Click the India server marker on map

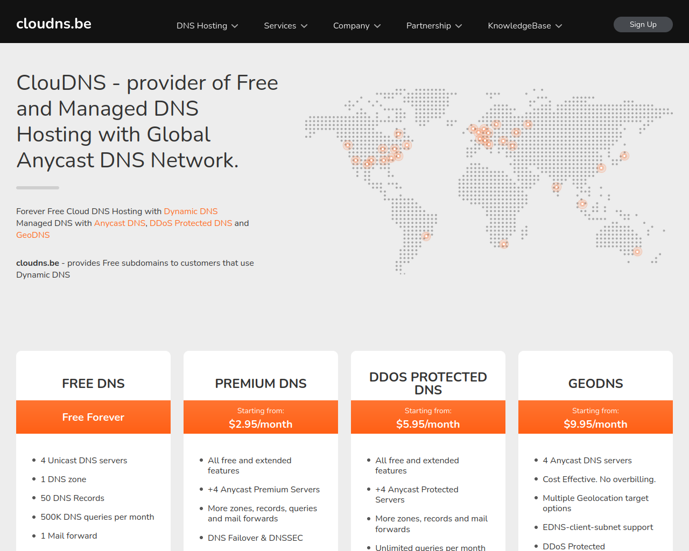pyautogui.click(x=557, y=187)
